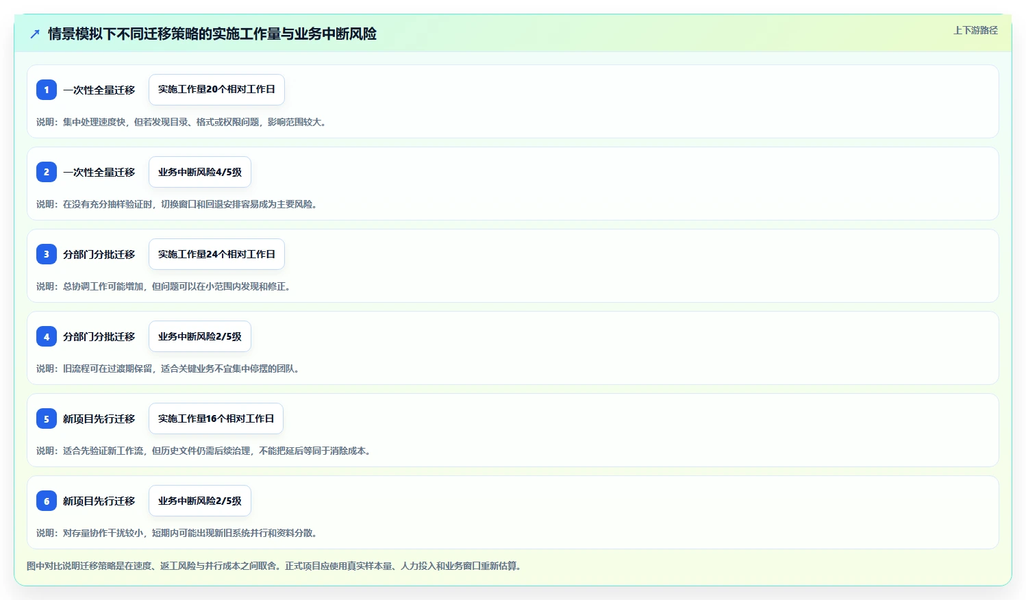Viewport: 1026px width, 600px height.
Task: Click step number badge 4
Action: tap(47, 336)
